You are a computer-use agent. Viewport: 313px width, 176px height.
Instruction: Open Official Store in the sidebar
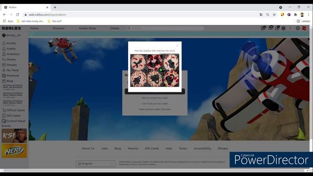click(13, 110)
